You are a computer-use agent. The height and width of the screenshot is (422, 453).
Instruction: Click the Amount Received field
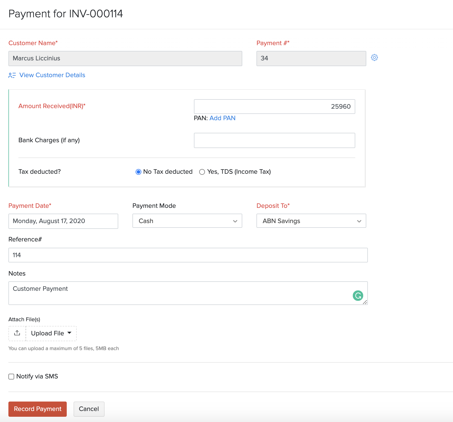[274, 107]
